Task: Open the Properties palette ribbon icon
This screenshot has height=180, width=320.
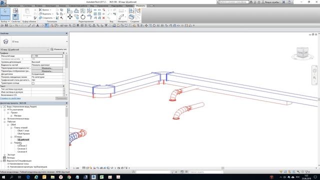Action: pos(15,17)
